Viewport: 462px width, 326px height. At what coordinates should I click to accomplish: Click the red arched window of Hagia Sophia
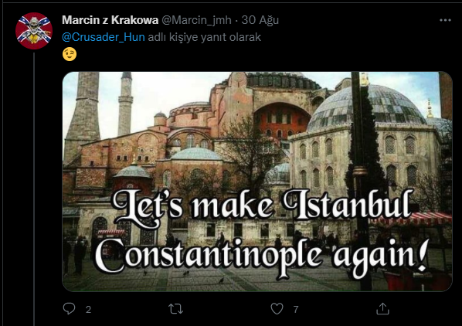coord(282,121)
